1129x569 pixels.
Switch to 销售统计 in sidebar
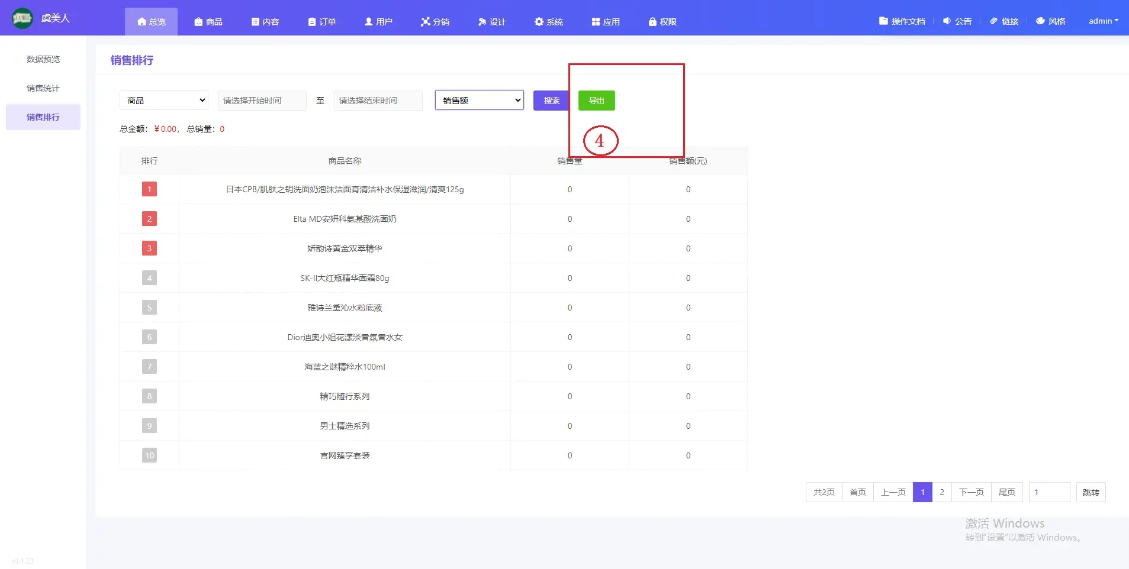point(43,88)
